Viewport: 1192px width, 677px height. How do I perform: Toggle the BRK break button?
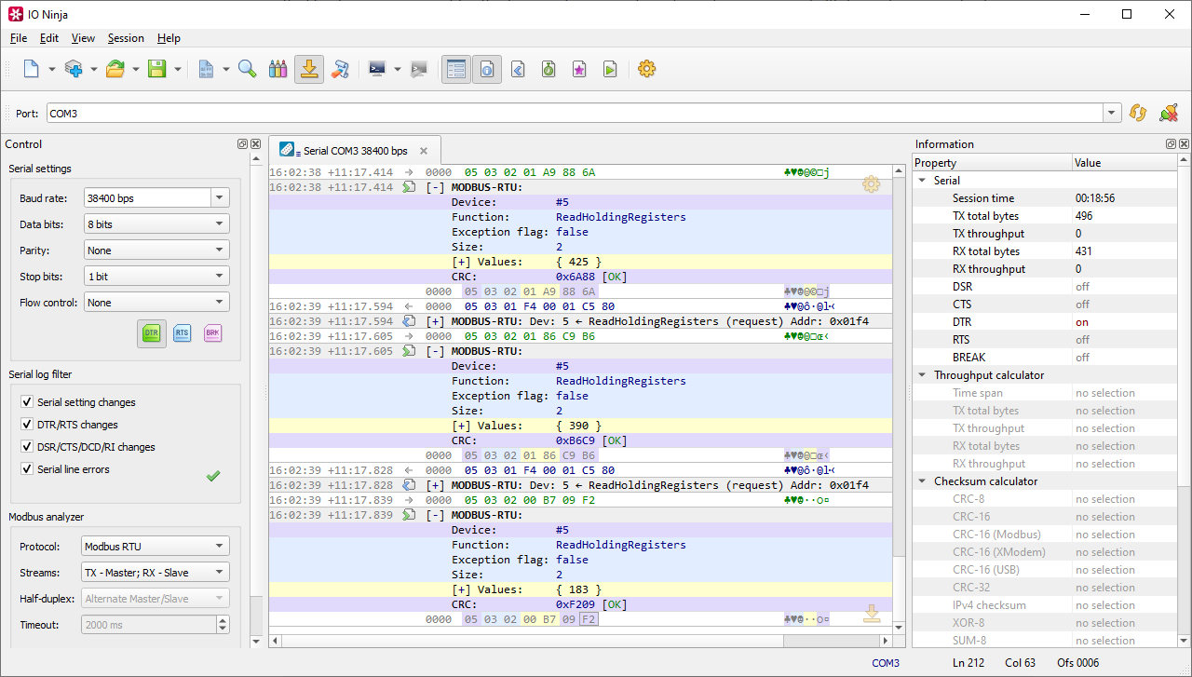pyautogui.click(x=213, y=333)
